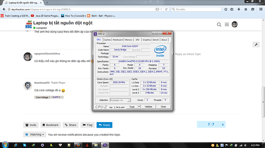Bookmark this page with the star icon

(x=225, y=10)
